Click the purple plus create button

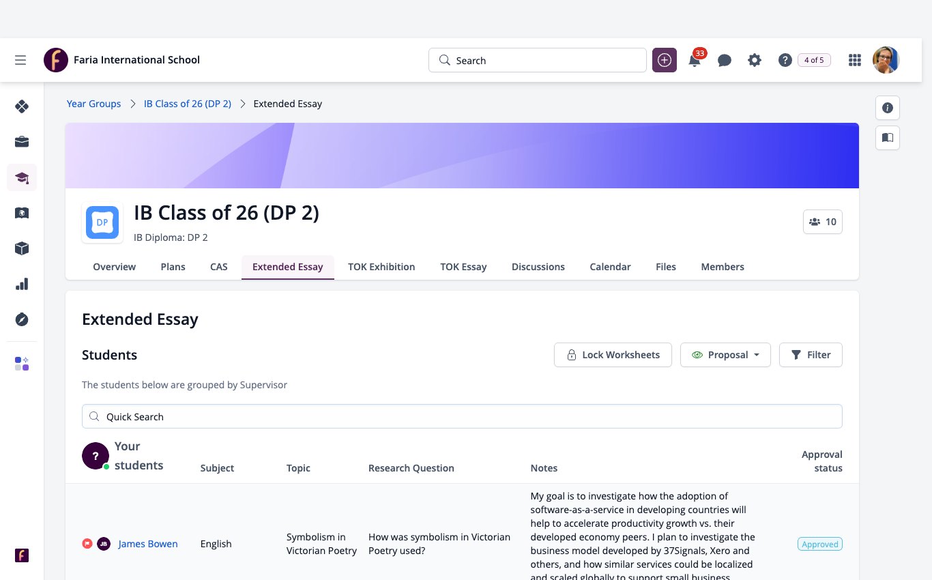665,60
